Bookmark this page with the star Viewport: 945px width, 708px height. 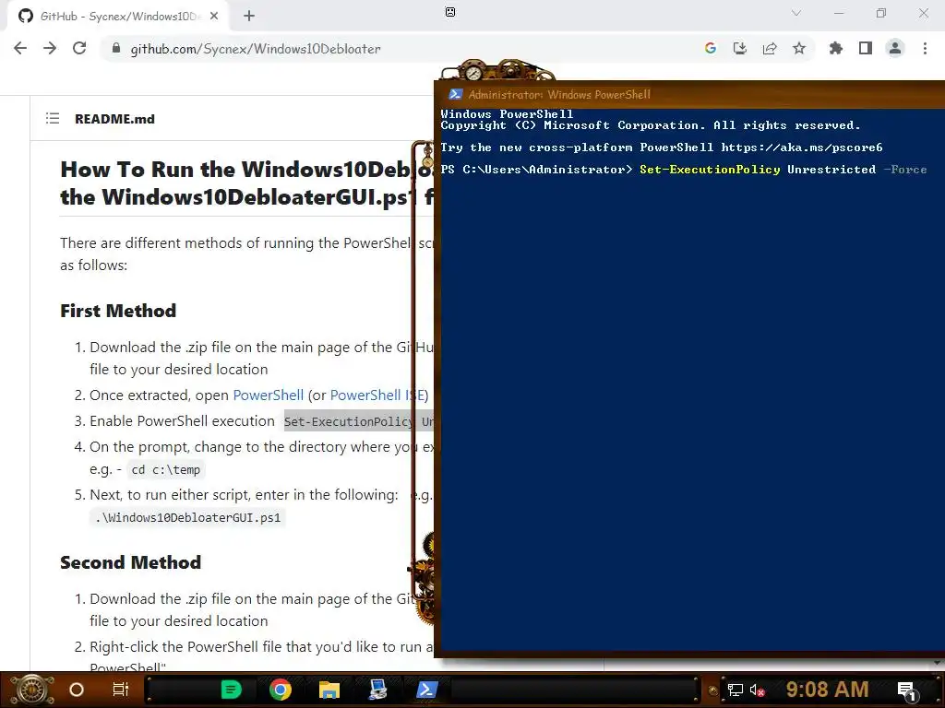coord(799,48)
